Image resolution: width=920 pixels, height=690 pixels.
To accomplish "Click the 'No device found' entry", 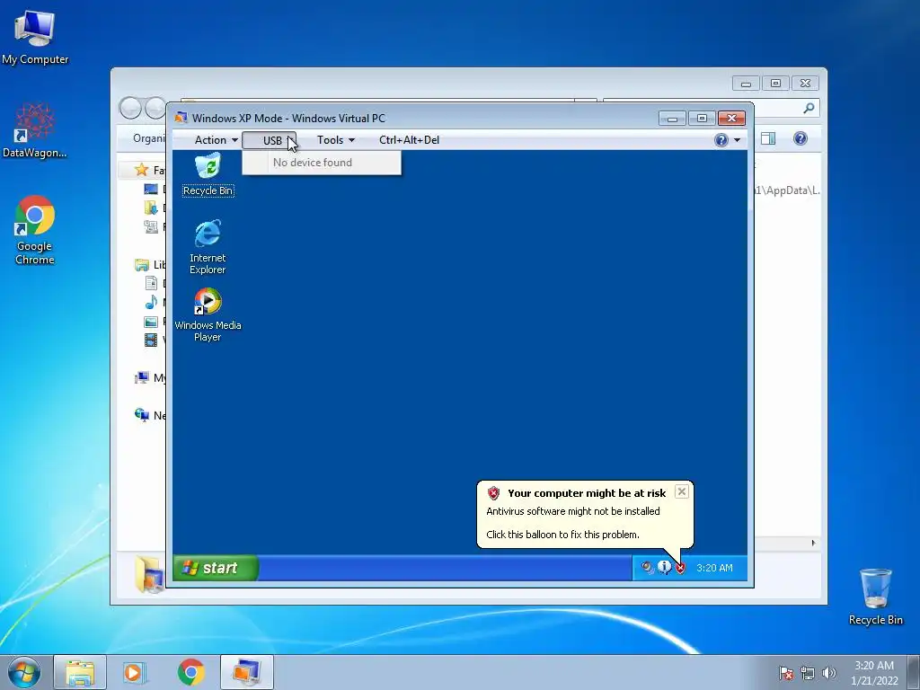I will coord(322,163).
